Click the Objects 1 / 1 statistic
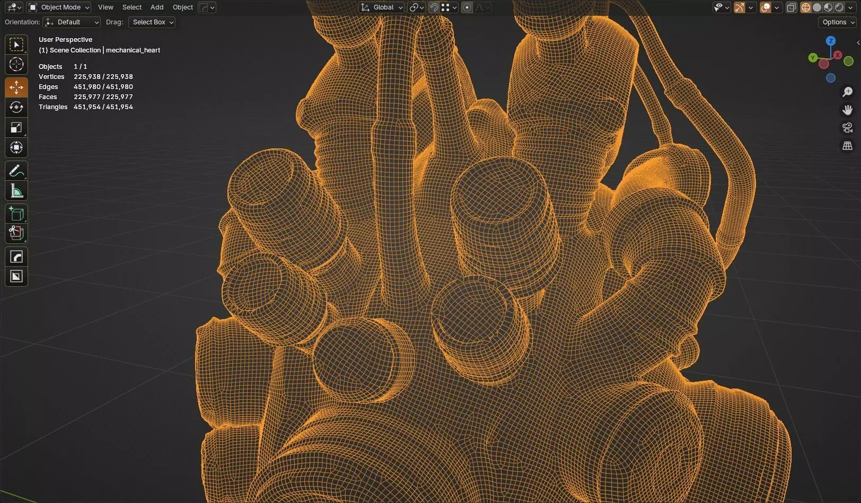The height and width of the screenshot is (503, 861). pos(63,67)
